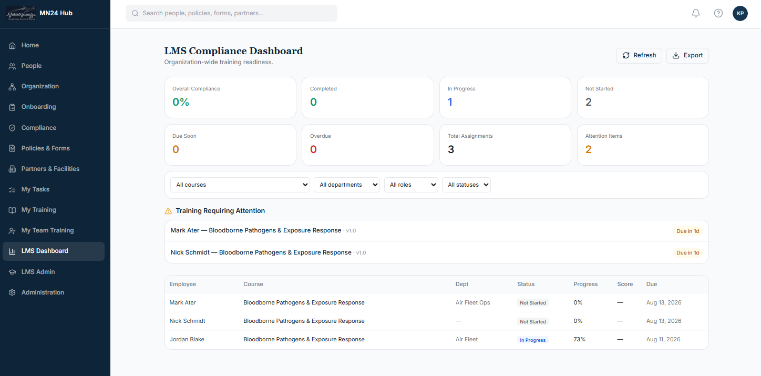Screen dimensions: 761x376
Task: Click the Compliance shield icon
Action: tap(12, 128)
